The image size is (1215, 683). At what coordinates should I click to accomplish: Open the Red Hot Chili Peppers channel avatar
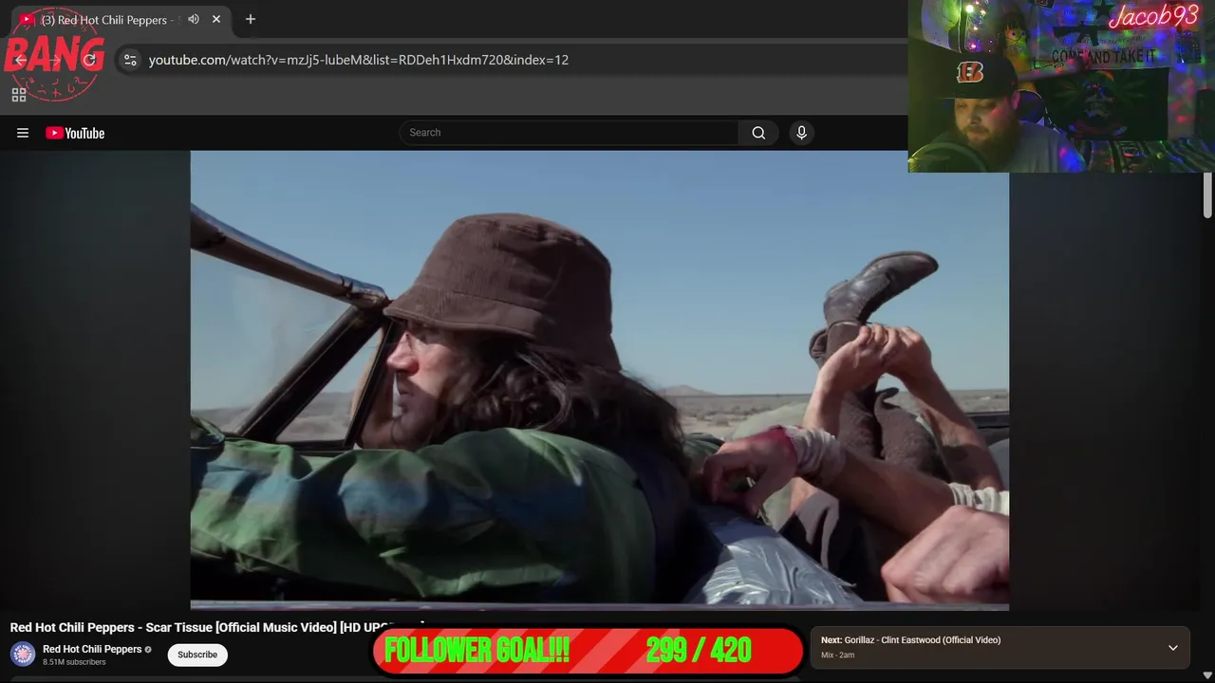pos(23,655)
